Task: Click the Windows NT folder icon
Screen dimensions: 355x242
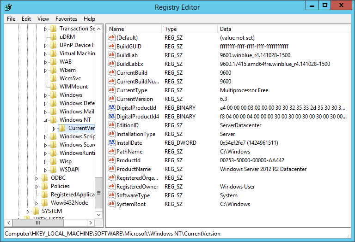Action: [54, 120]
